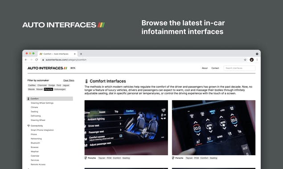Reload the page with the refresh icon
This screenshot has width=283, height=169.
click(x=37, y=60)
